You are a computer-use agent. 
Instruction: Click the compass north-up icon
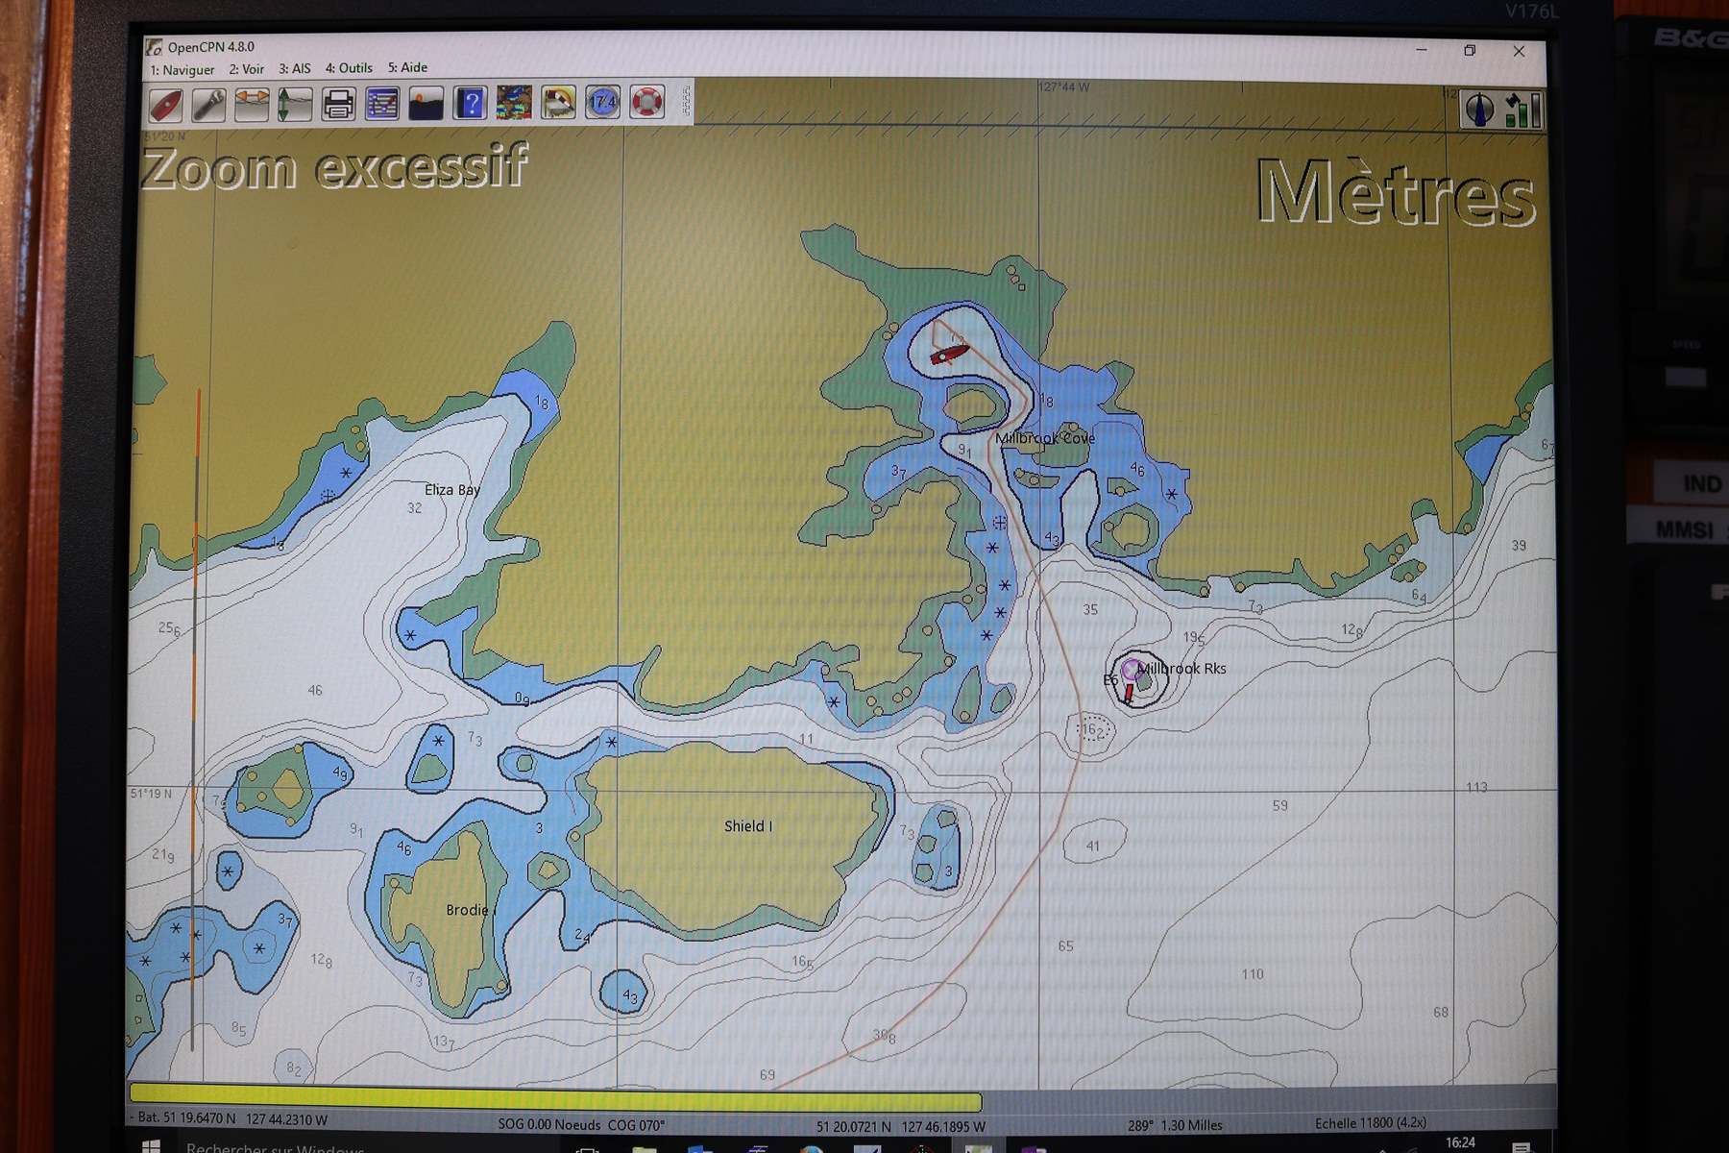(1478, 109)
